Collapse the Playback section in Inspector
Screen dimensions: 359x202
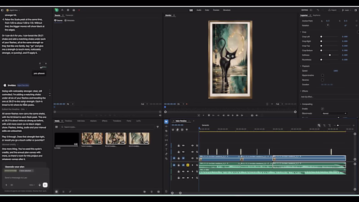[301, 66]
